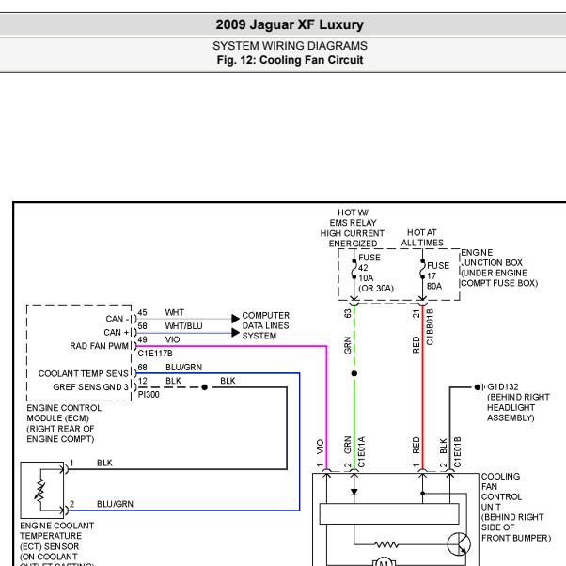Click the blue BLU/GRN wire
Screen dimensions: 566x566
(x=300, y=440)
